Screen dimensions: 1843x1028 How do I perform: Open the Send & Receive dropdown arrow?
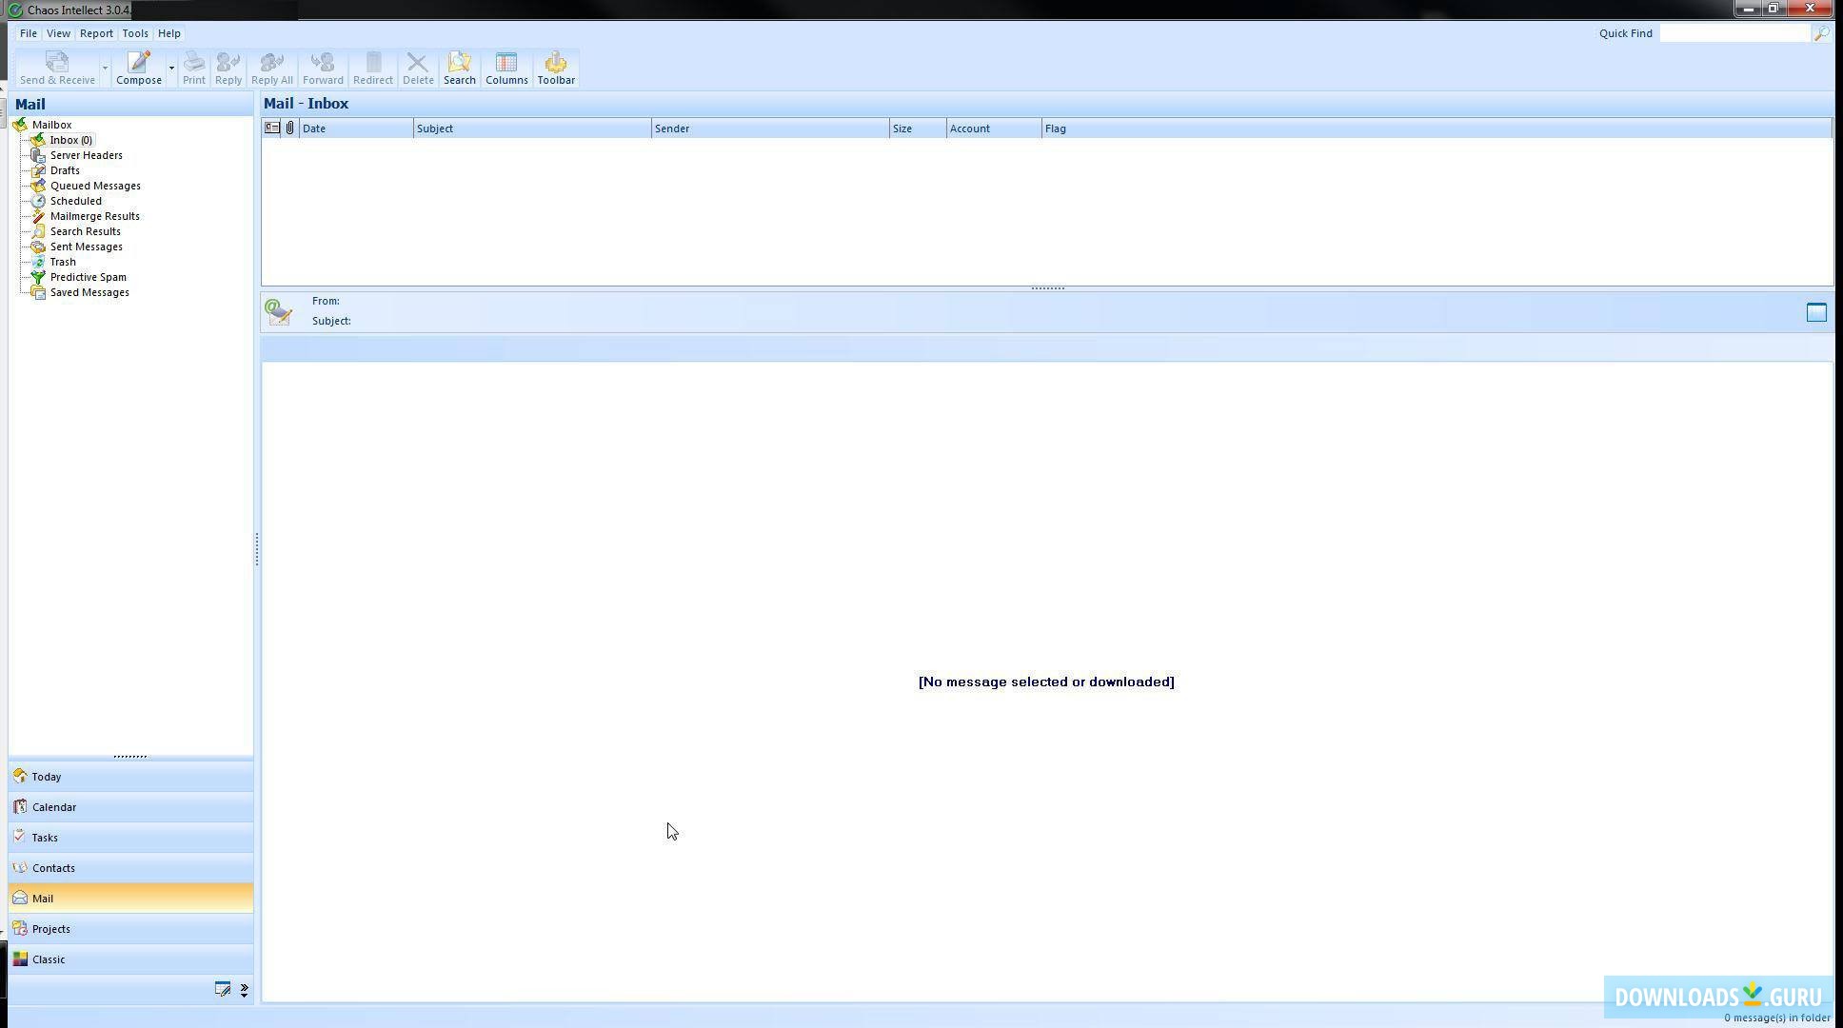105,68
